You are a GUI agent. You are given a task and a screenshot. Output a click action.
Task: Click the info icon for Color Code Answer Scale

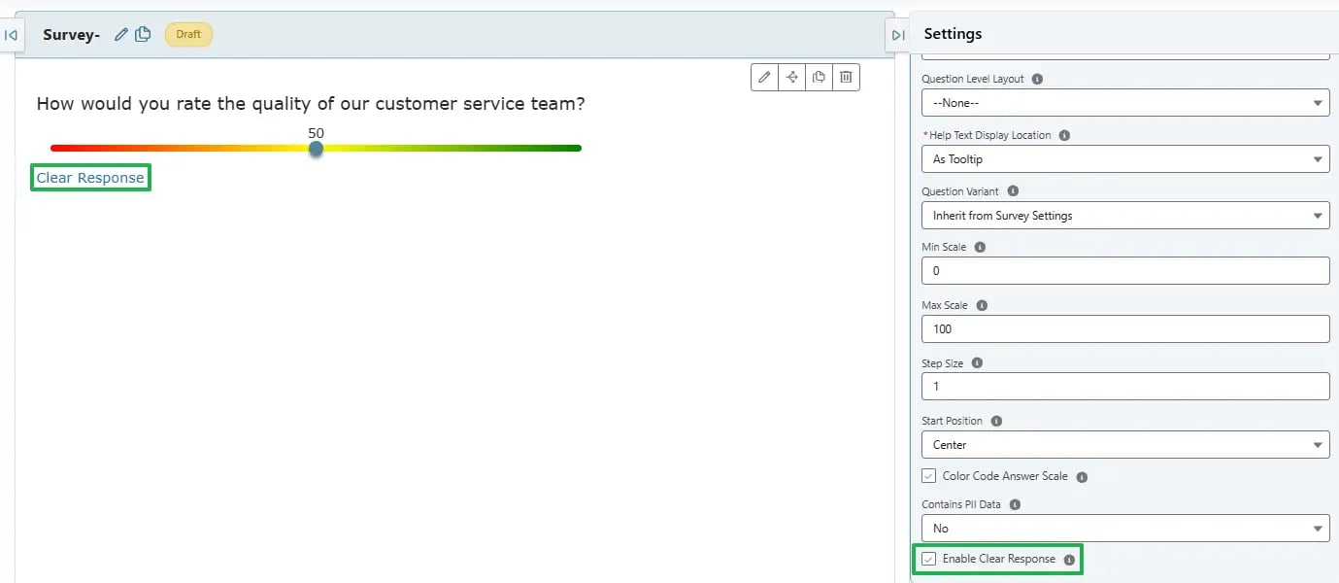click(1082, 477)
